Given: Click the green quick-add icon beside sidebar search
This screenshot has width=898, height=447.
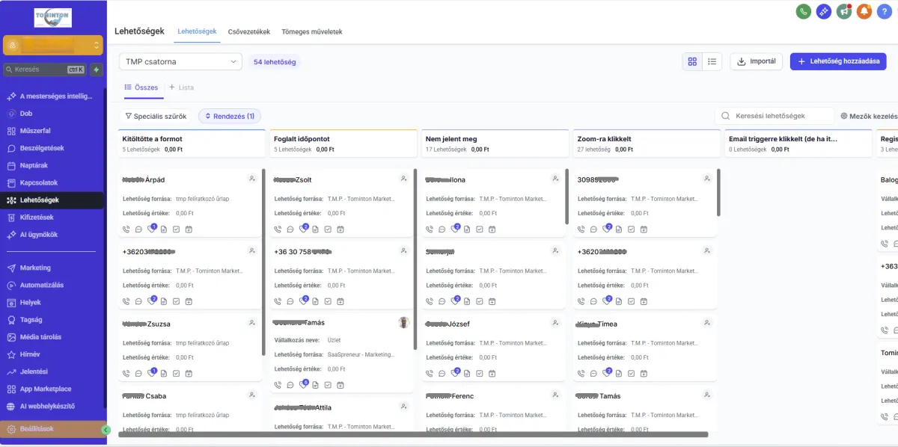Looking at the screenshot, I should coord(96,70).
